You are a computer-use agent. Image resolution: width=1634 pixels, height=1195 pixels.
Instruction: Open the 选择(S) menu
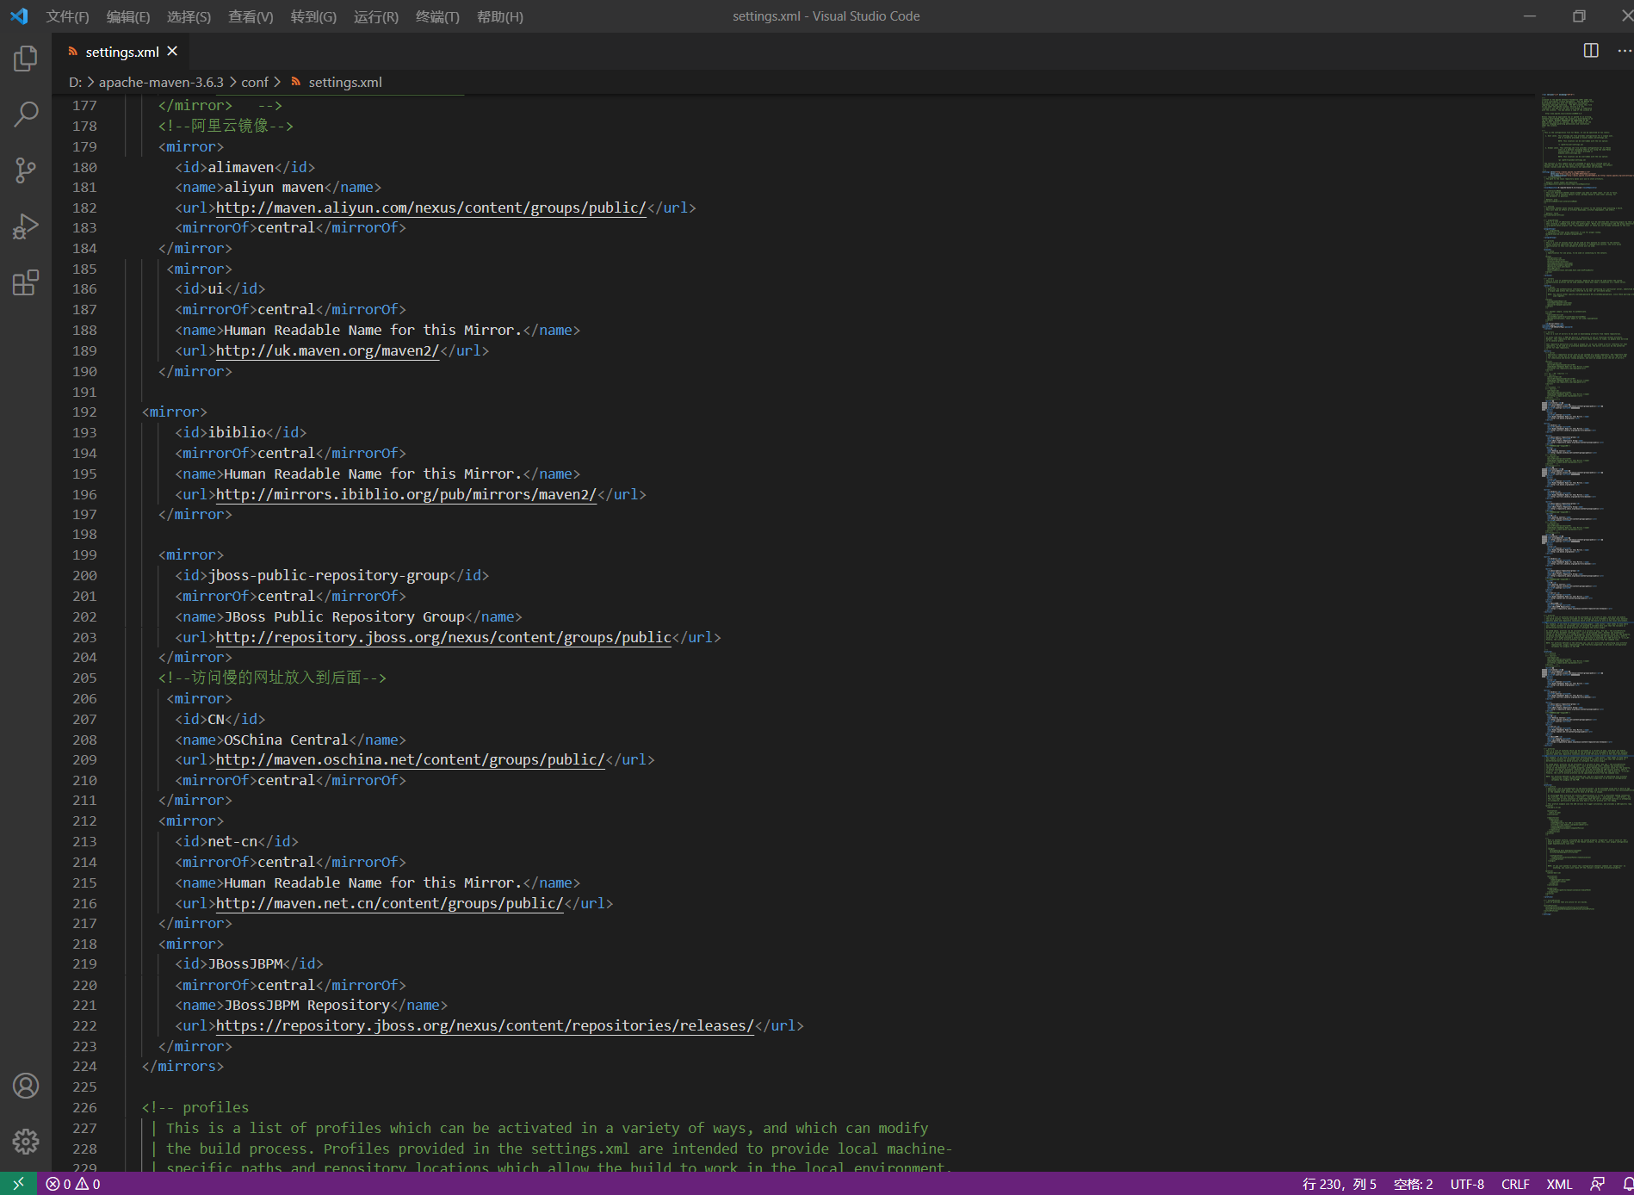[189, 16]
